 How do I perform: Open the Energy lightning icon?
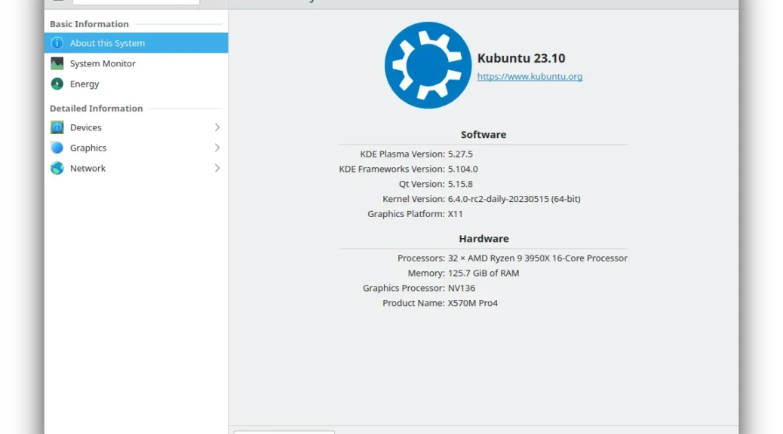[57, 84]
